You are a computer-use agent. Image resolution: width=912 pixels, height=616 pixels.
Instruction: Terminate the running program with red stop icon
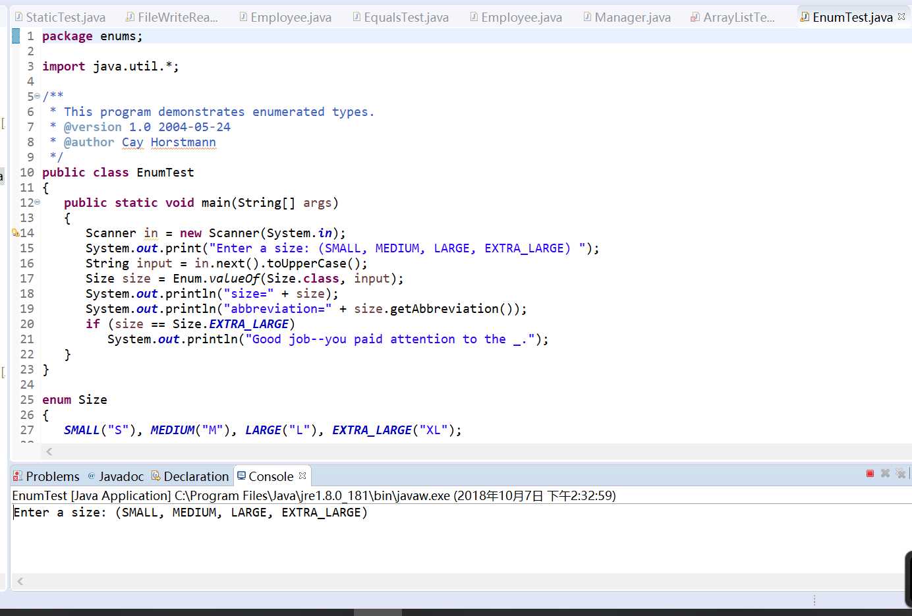(870, 474)
